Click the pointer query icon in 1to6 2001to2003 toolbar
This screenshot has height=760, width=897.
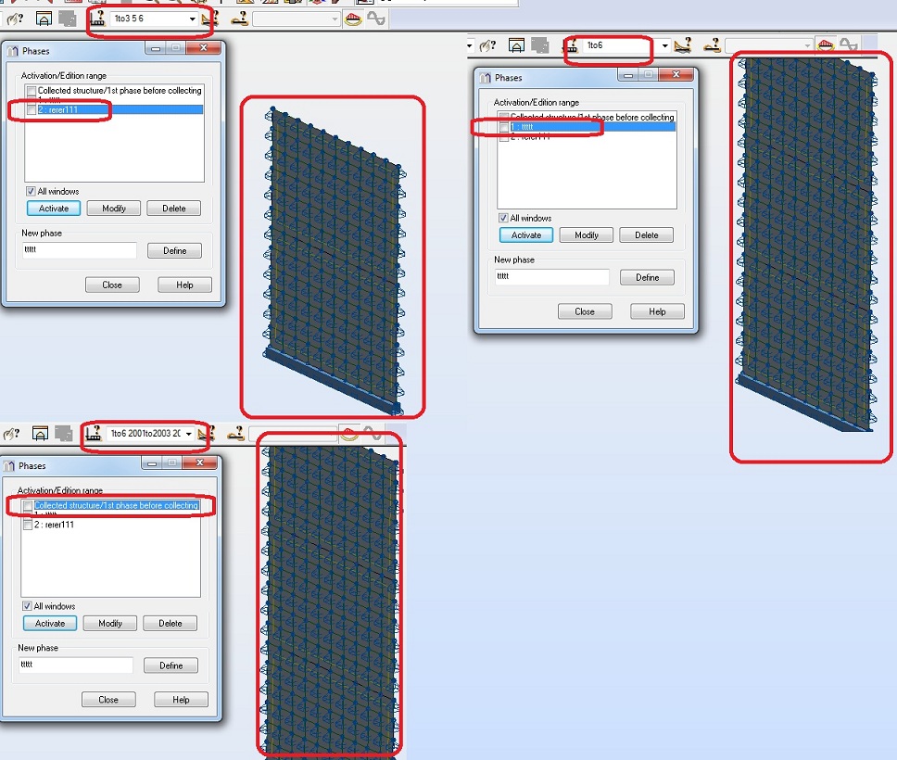[x=11, y=434]
